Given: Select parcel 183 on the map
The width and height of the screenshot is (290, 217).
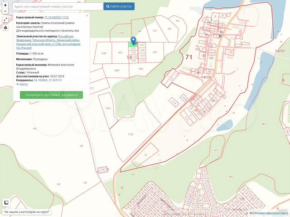Looking at the screenshot, I should [169, 29].
